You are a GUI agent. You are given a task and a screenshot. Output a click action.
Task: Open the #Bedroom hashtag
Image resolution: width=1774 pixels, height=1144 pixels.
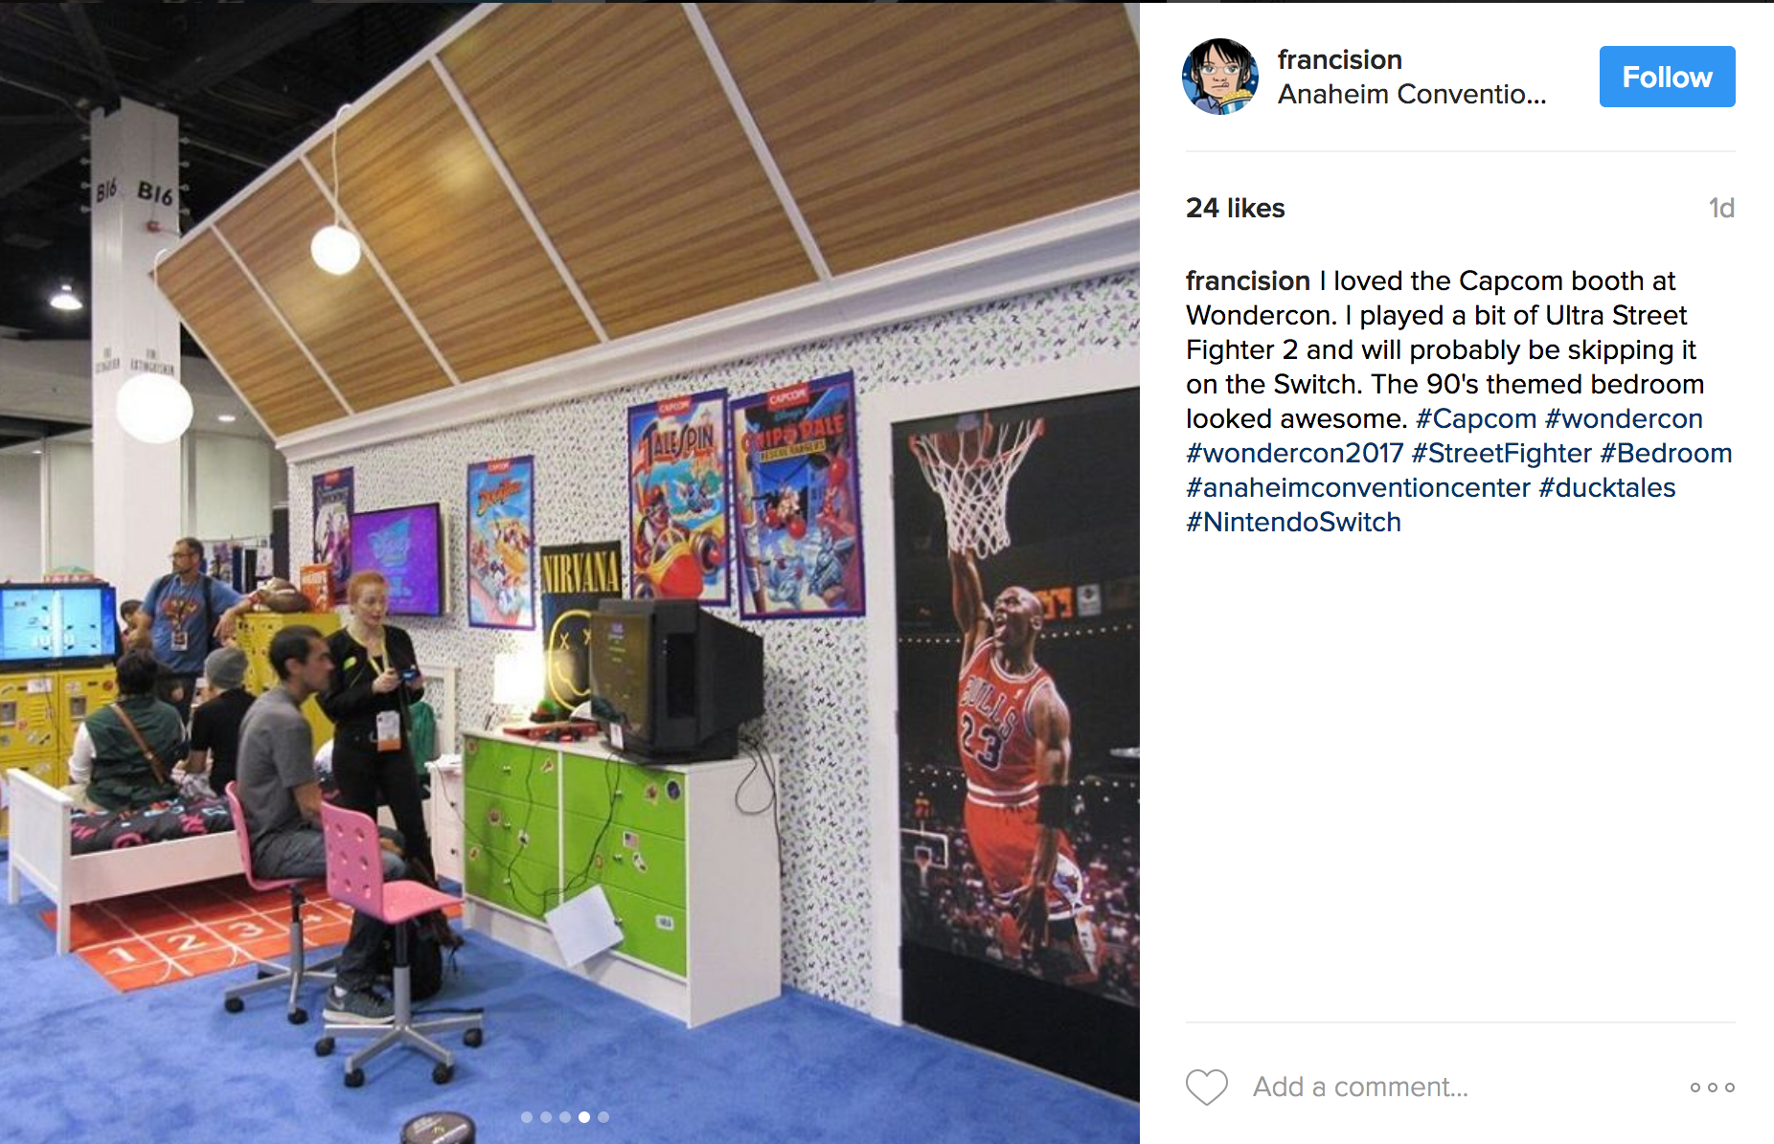tap(1666, 453)
